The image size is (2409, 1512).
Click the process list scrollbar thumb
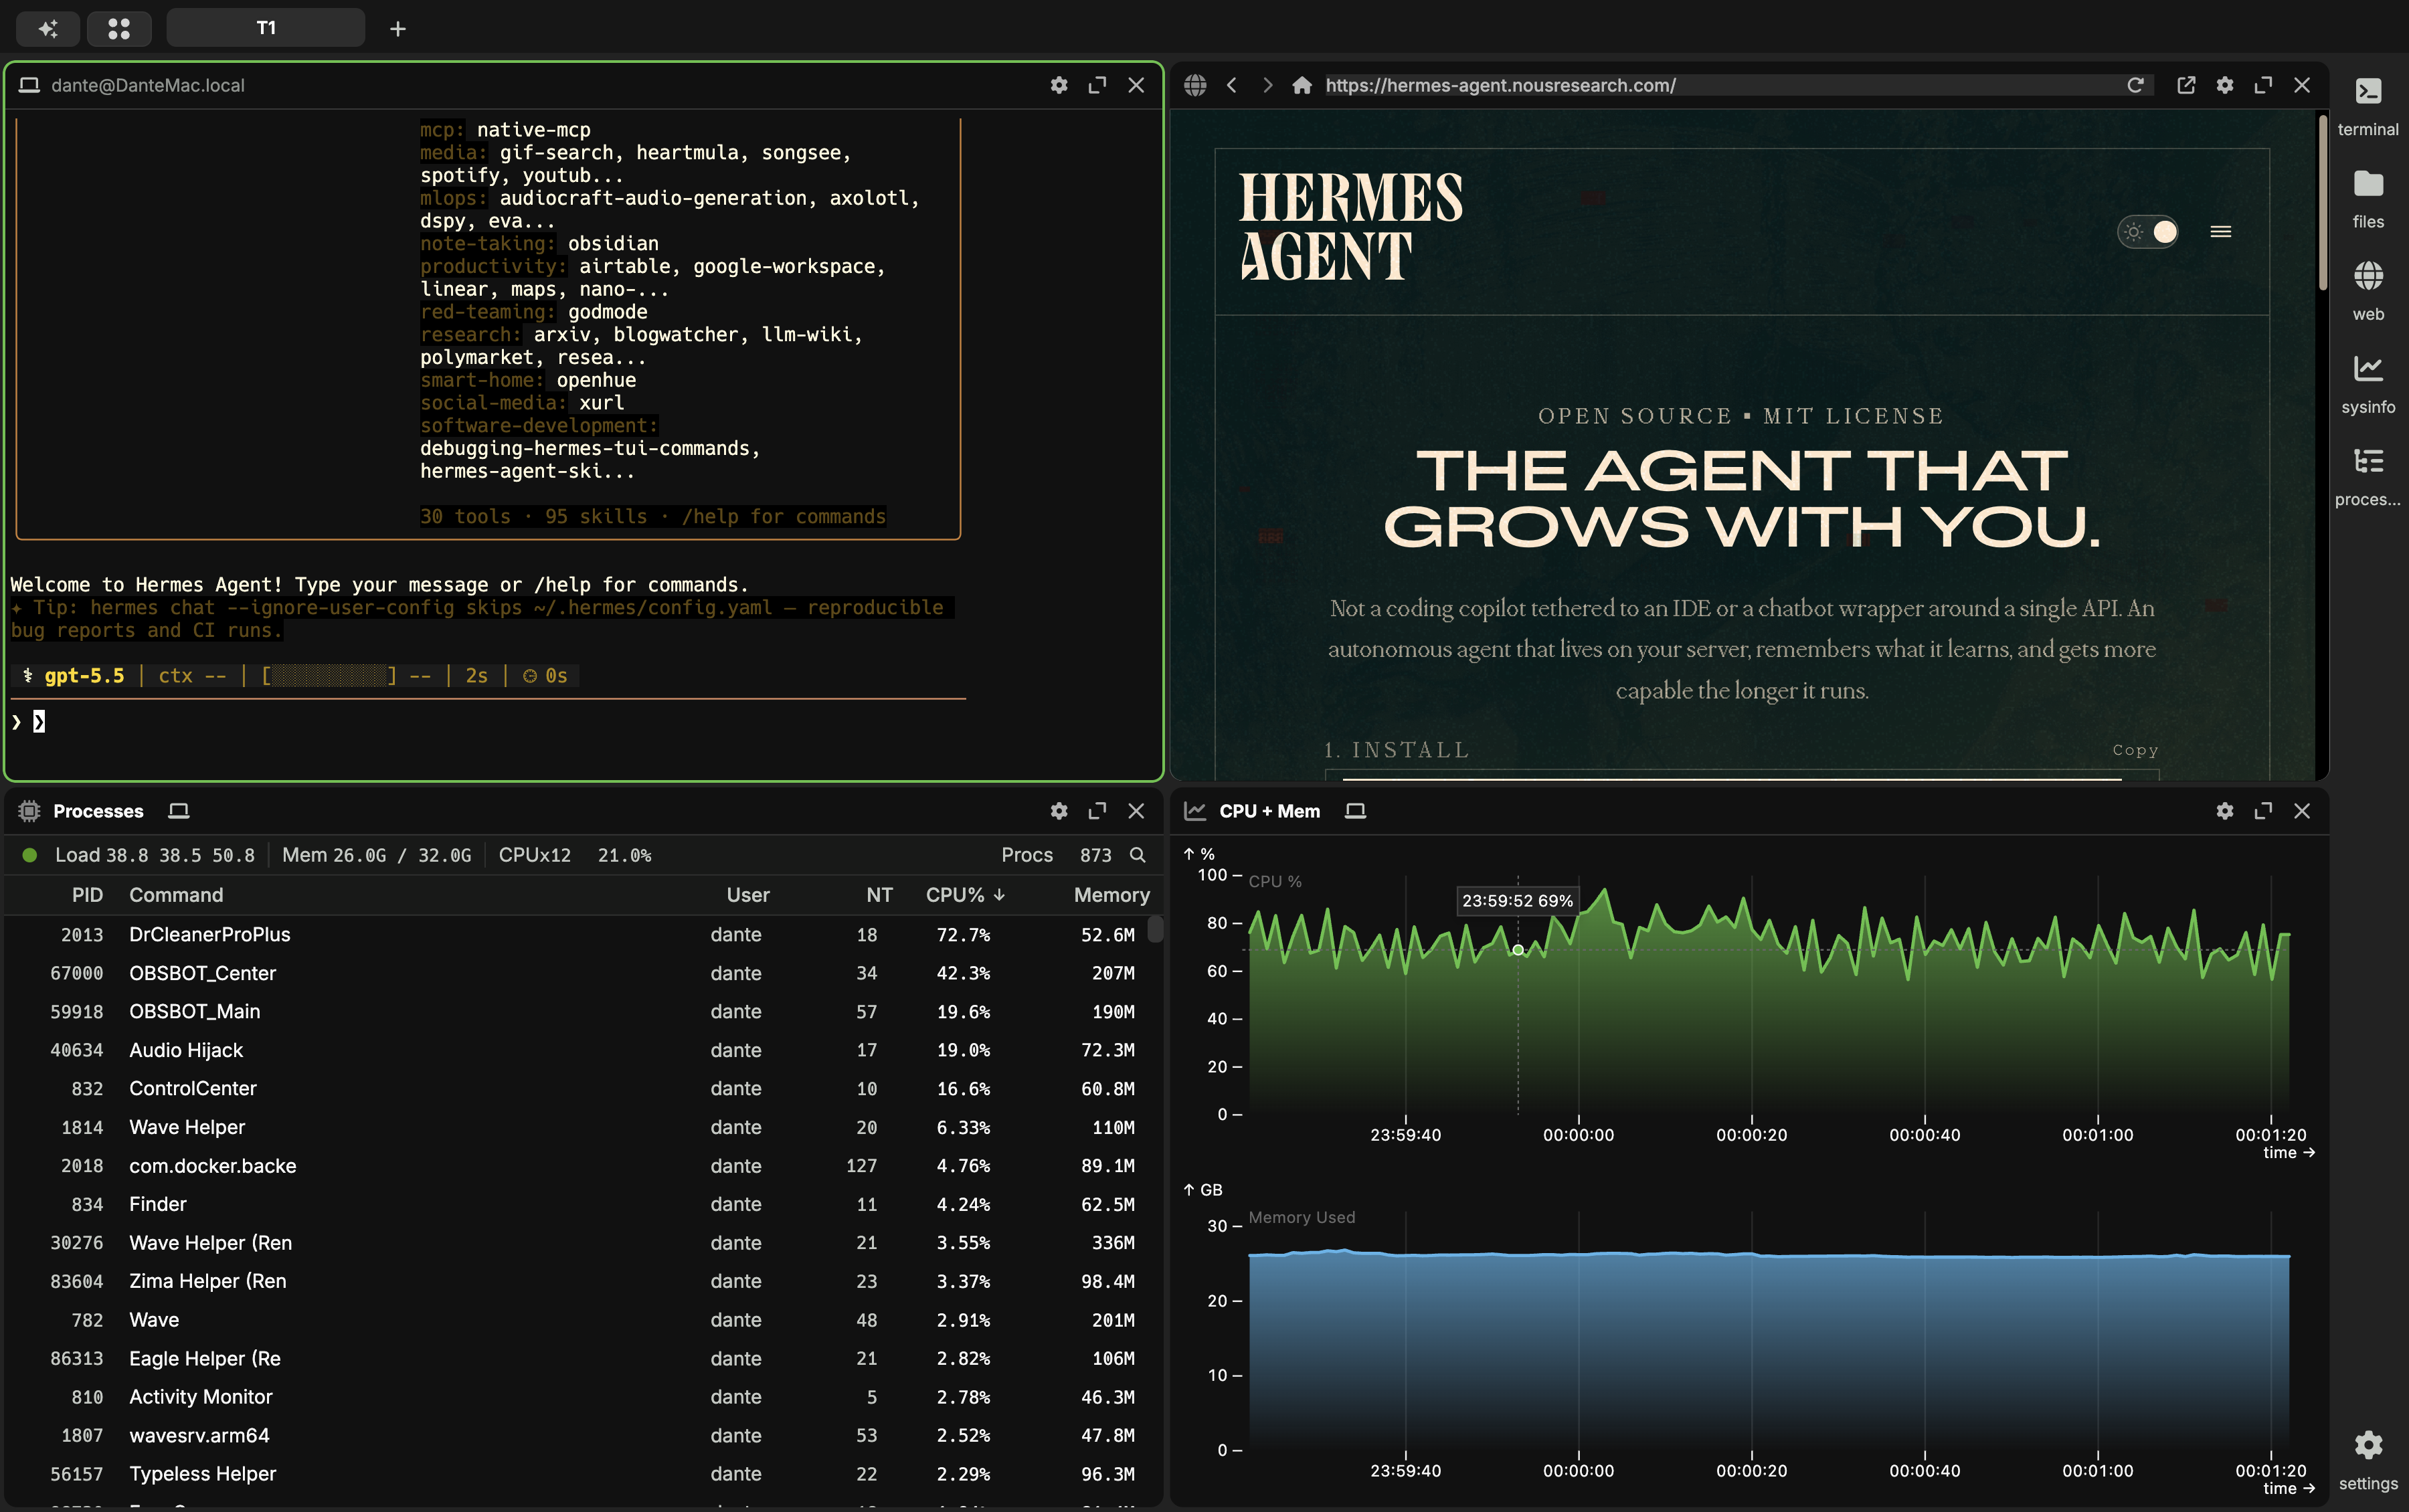(x=1155, y=929)
